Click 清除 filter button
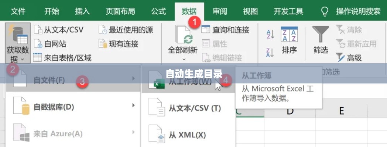The image size is (387, 147). coord(349,30)
